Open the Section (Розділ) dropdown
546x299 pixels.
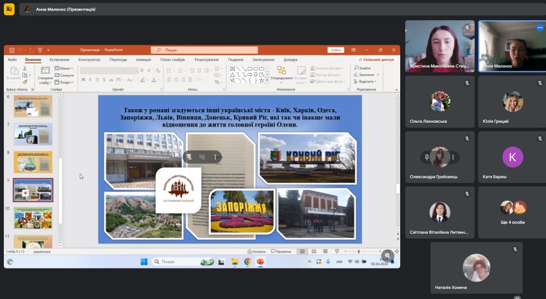[64, 82]
